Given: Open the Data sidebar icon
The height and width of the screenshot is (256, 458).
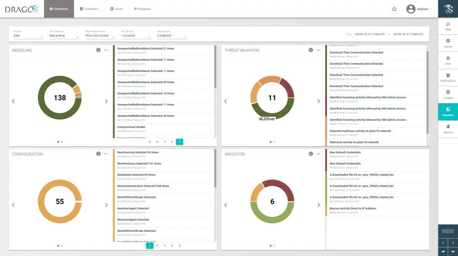Looking at the screenshot, I should coord(448,60).
